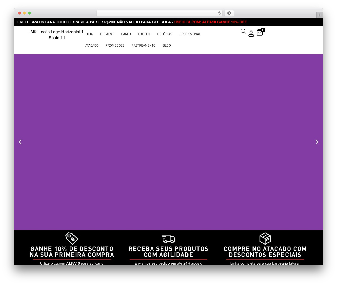This screenshot has height=285, width=337.
Task: Open the COLÔNIAS menu item
Action: [x=165, y=34]
